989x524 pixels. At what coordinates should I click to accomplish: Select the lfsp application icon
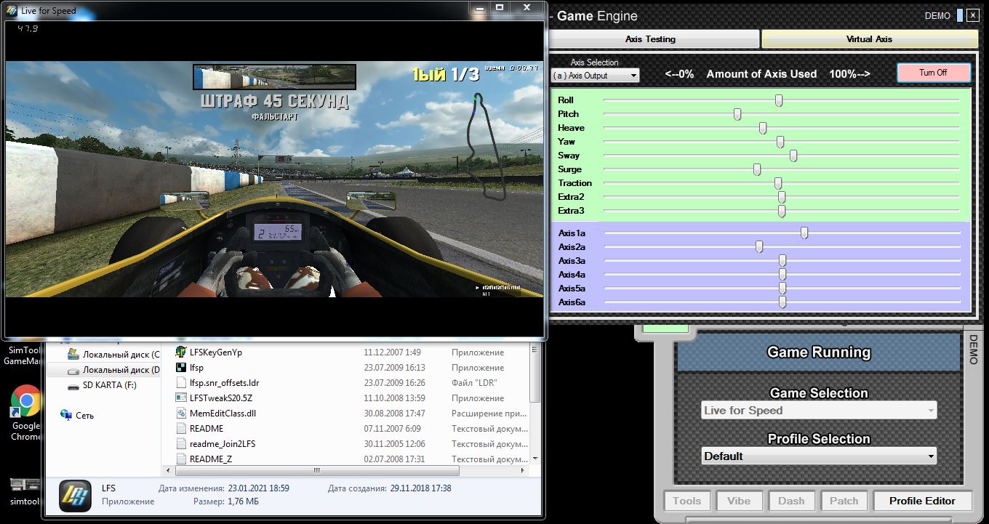[x=182, y=367]
